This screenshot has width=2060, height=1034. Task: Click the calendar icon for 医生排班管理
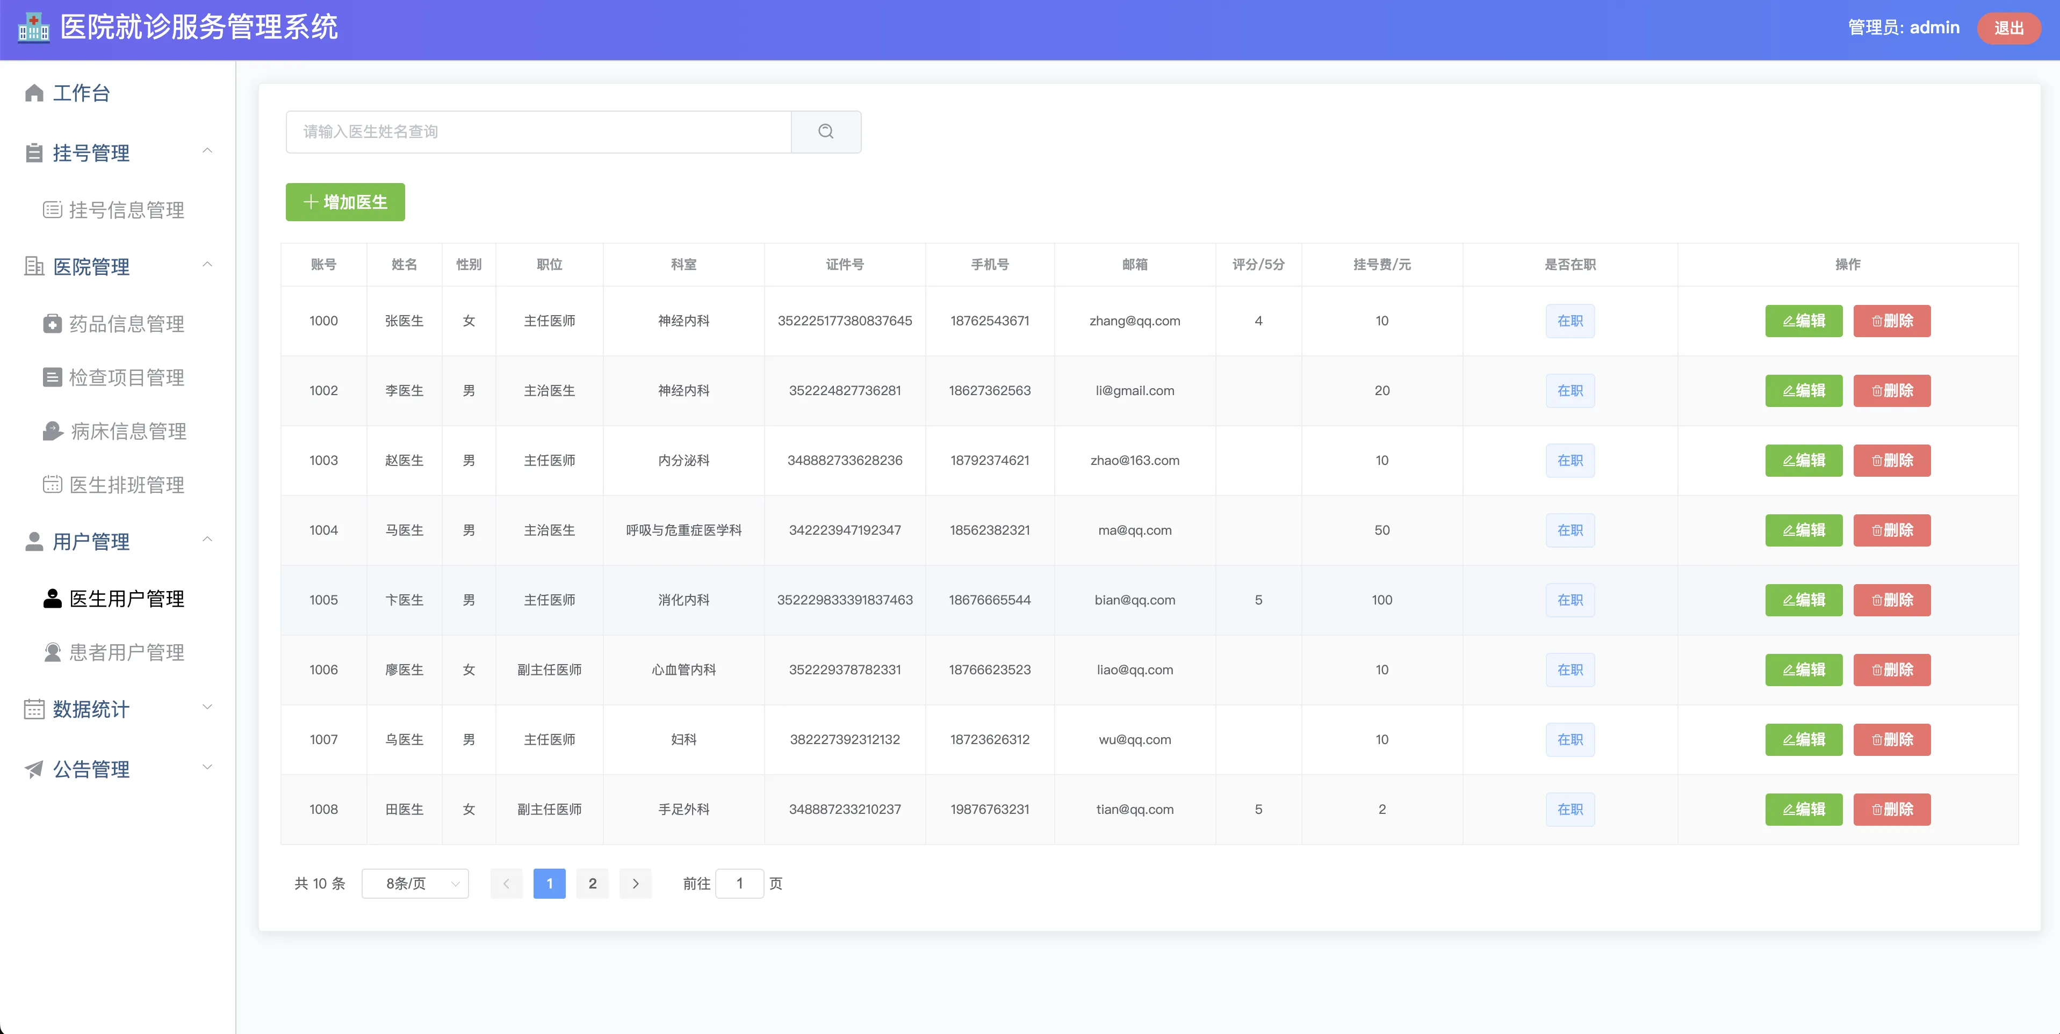click(52, 485)
